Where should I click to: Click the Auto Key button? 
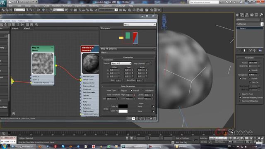[204, 138]
